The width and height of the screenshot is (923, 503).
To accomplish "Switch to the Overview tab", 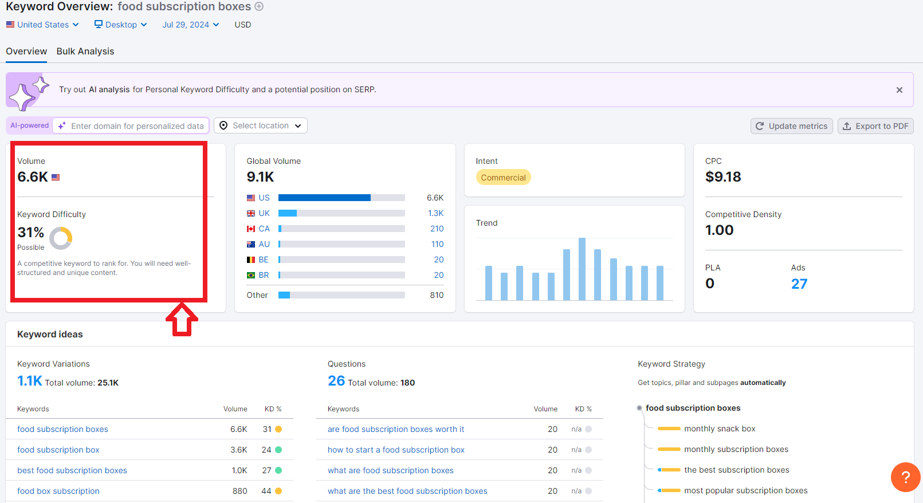I will click(26, 51).
